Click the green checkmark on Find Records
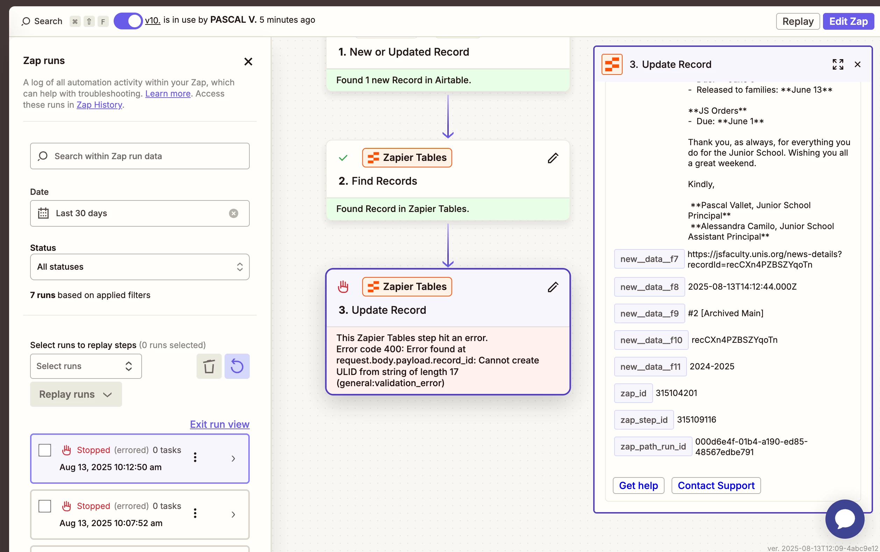This screenshot has height=552, width=880. pos(343,158)
